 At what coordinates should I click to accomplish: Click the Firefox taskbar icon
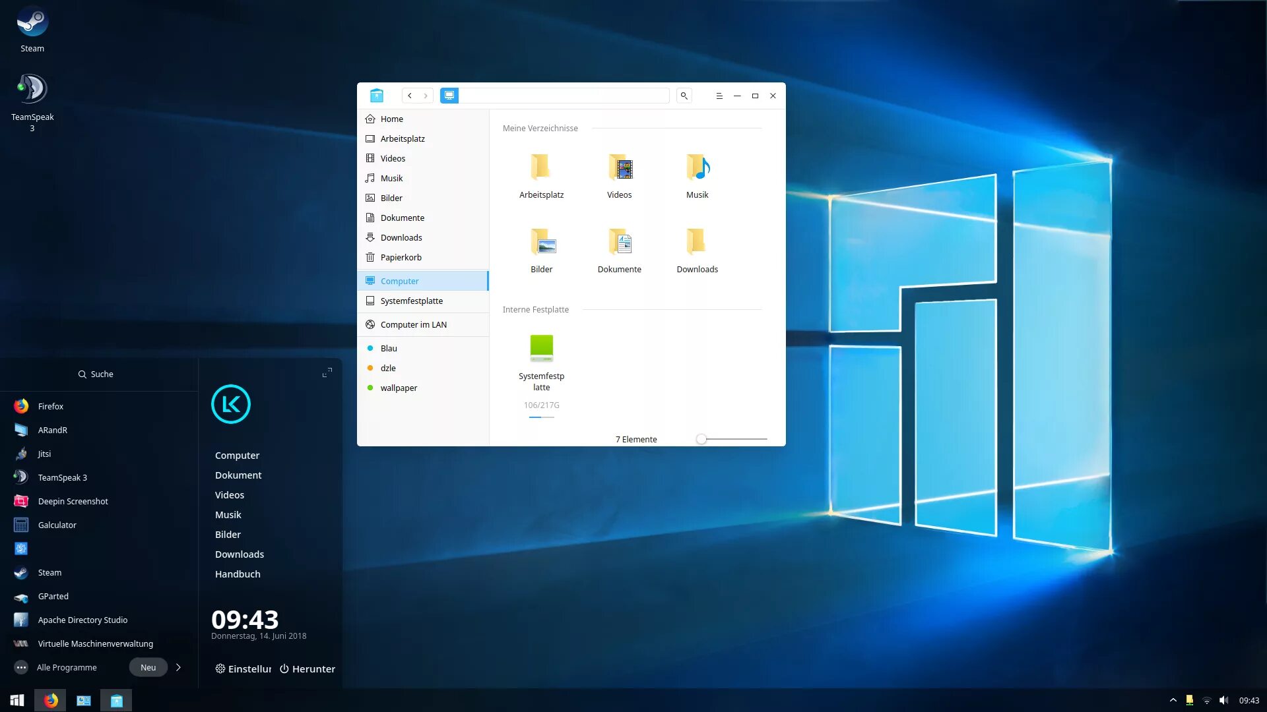tap(51, 700)
